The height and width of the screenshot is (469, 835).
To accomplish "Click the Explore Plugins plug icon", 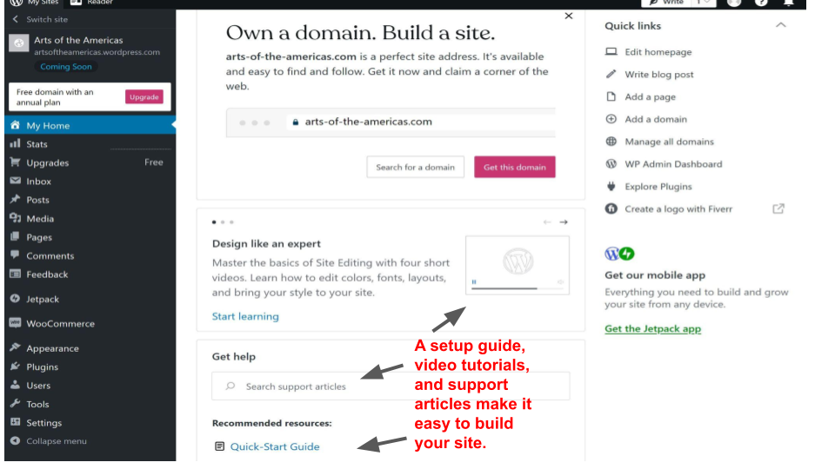I will pyautogui.click(x=611, y=186).
